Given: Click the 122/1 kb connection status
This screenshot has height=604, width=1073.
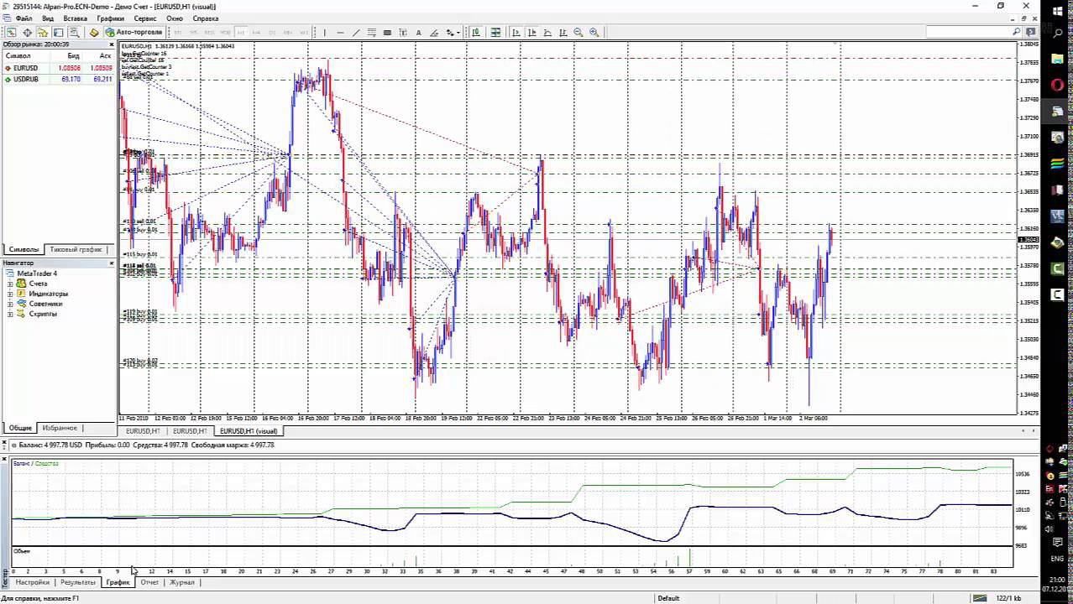Looking at the screenshot, I should point(1007,598).
